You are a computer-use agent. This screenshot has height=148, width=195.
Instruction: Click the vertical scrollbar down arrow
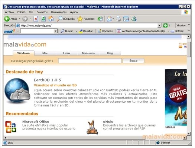pyautogui.click(x=189, y=134)
